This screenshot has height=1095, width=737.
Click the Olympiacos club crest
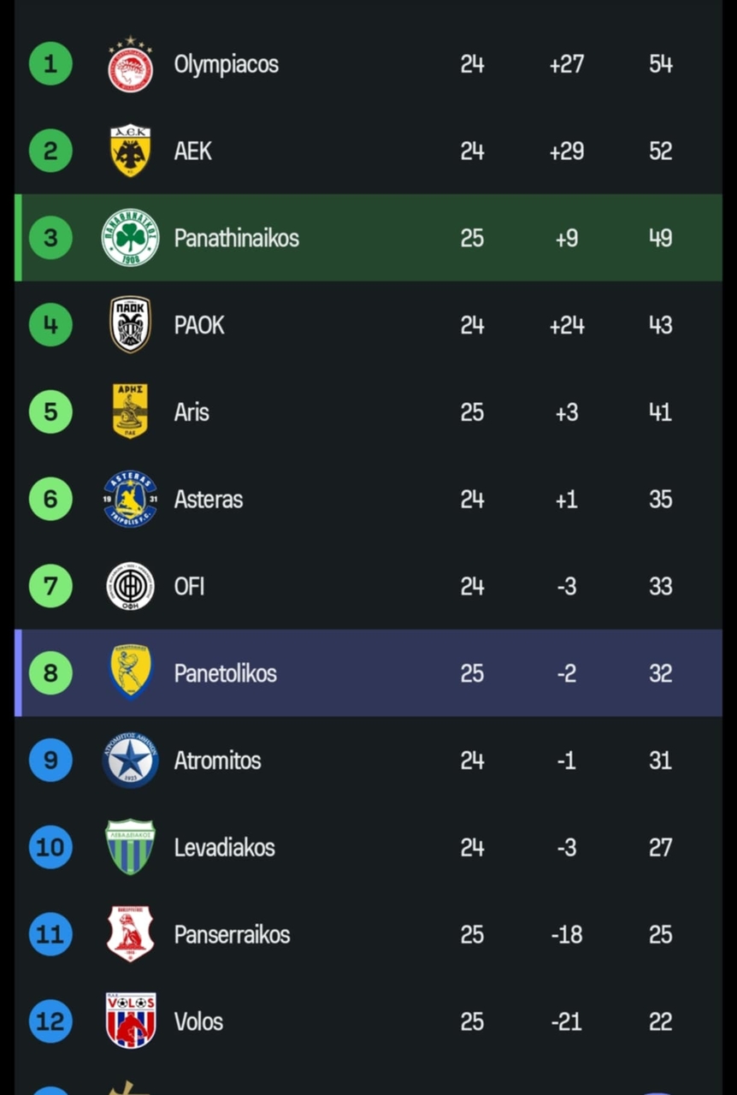[129, 63]
